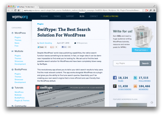This screenshot has width=163, height=116.
Task: Click the Tutorials category heading
Action: point(19,88)
